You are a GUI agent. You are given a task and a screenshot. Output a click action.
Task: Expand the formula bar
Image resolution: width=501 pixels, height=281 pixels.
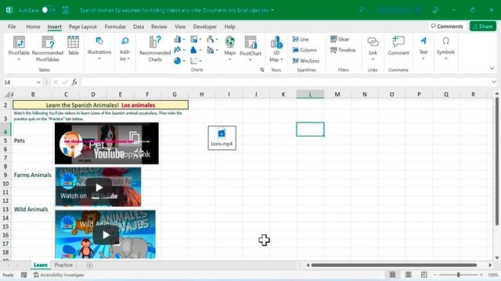tap(494, 82)
